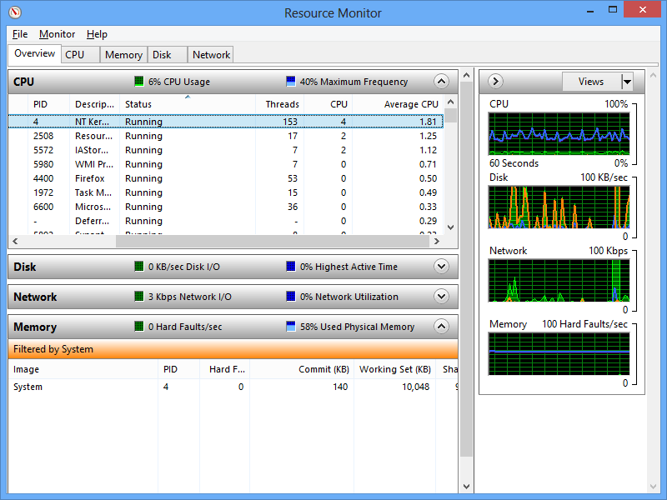Hide the graphs pane using the arrow button
Image resolution: width=667 pixels, height=500 pixels.
coord(495,81)
